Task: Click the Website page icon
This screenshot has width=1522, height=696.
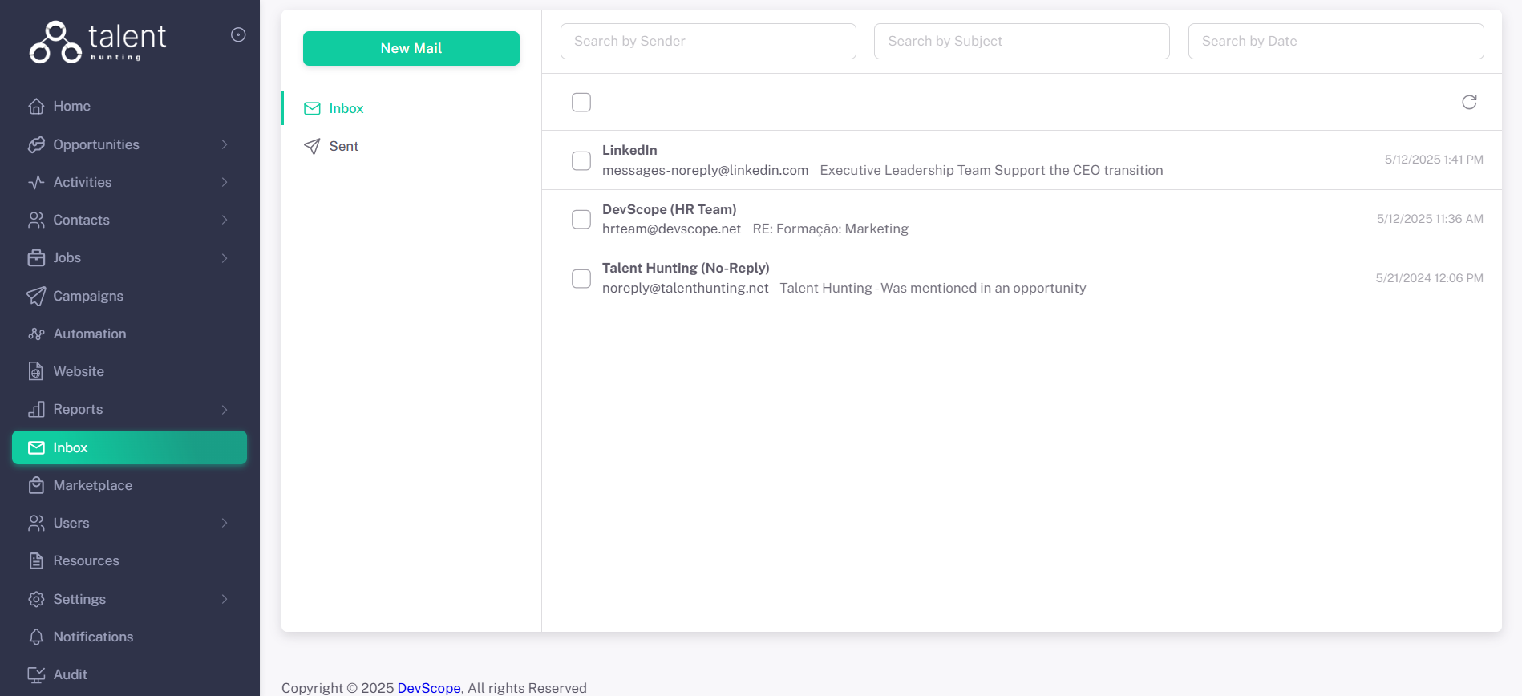Action: pyautogui.click(x=36, y=371)
